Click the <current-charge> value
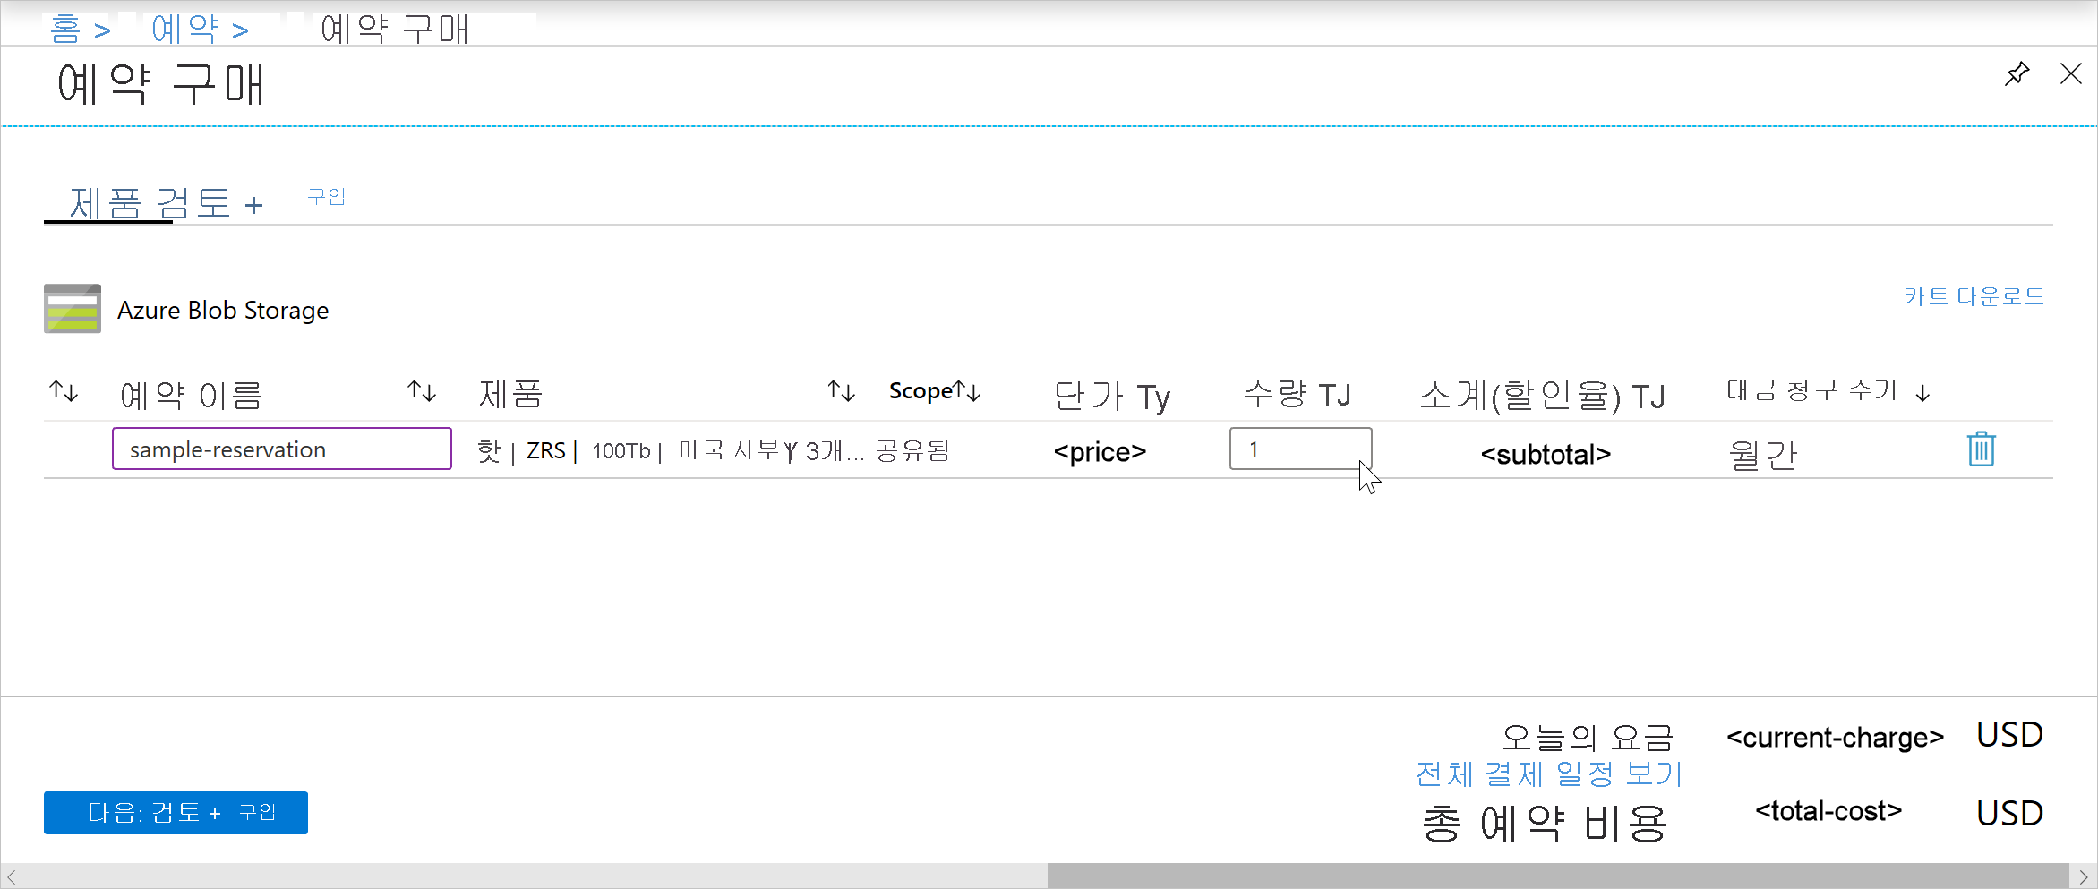This screenshot has height=889, width=2098. [x=1835, y=738]
